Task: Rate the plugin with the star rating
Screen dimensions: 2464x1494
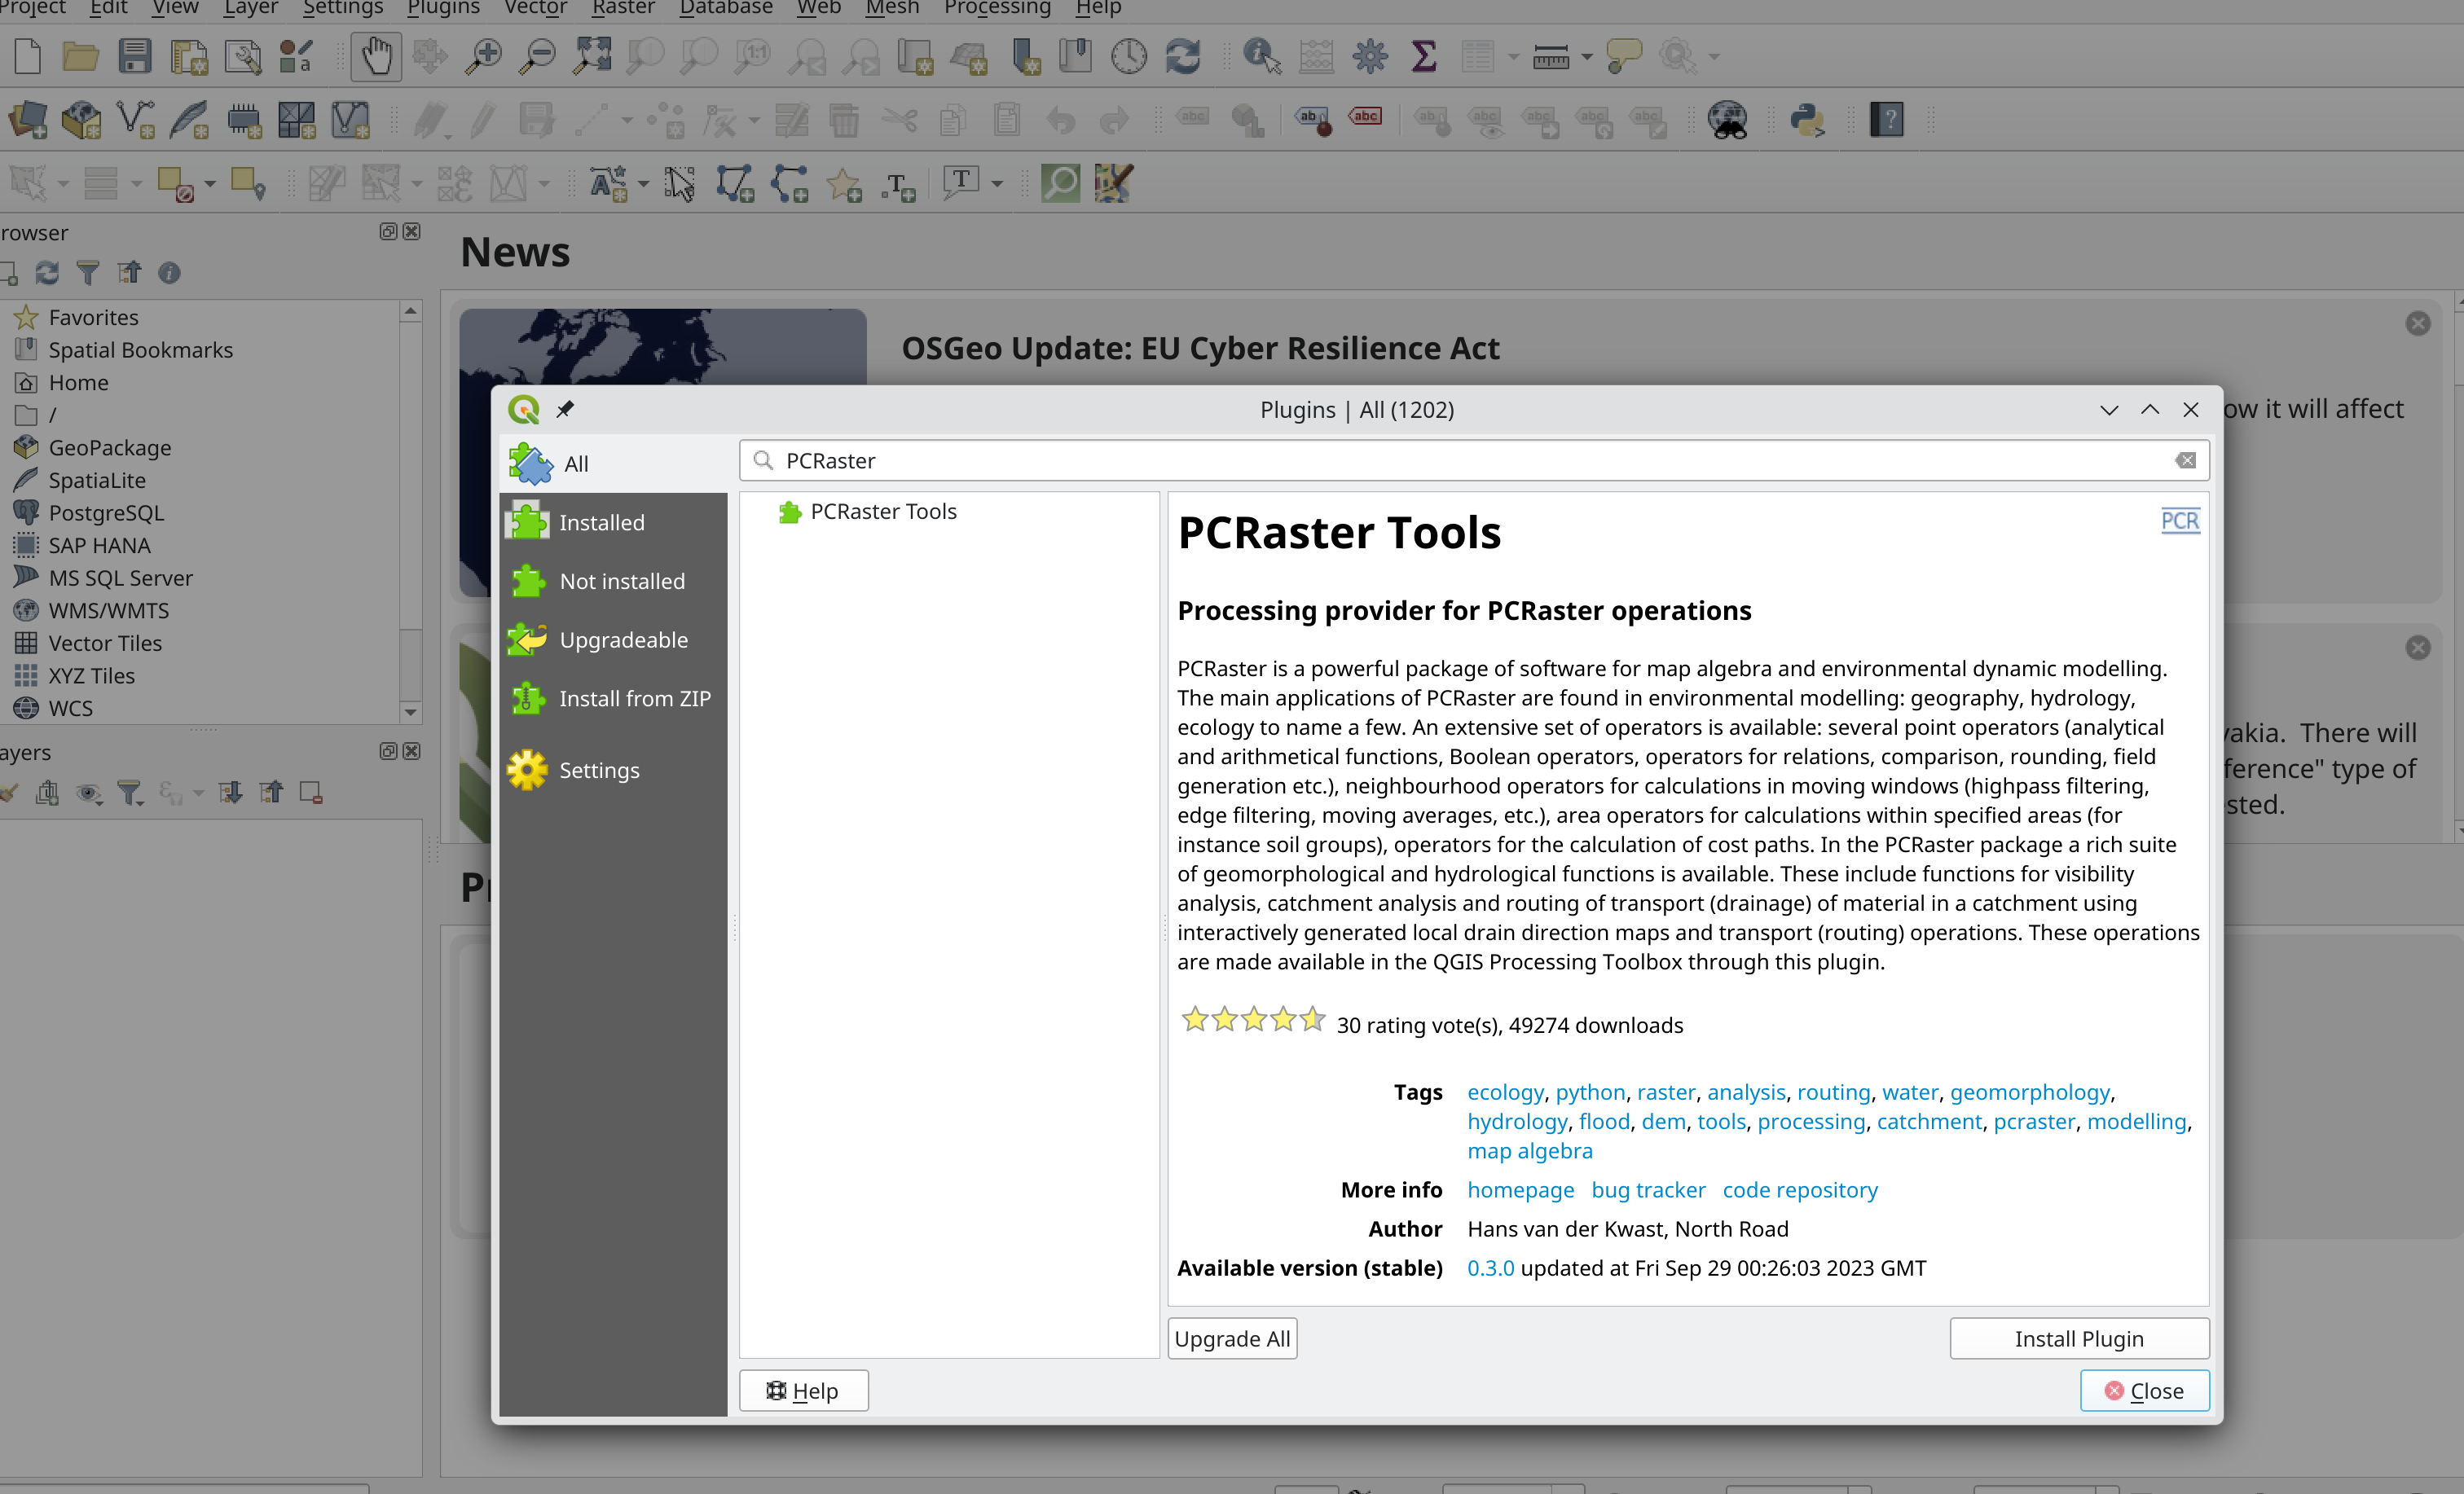Action: coord(1254,1020)
